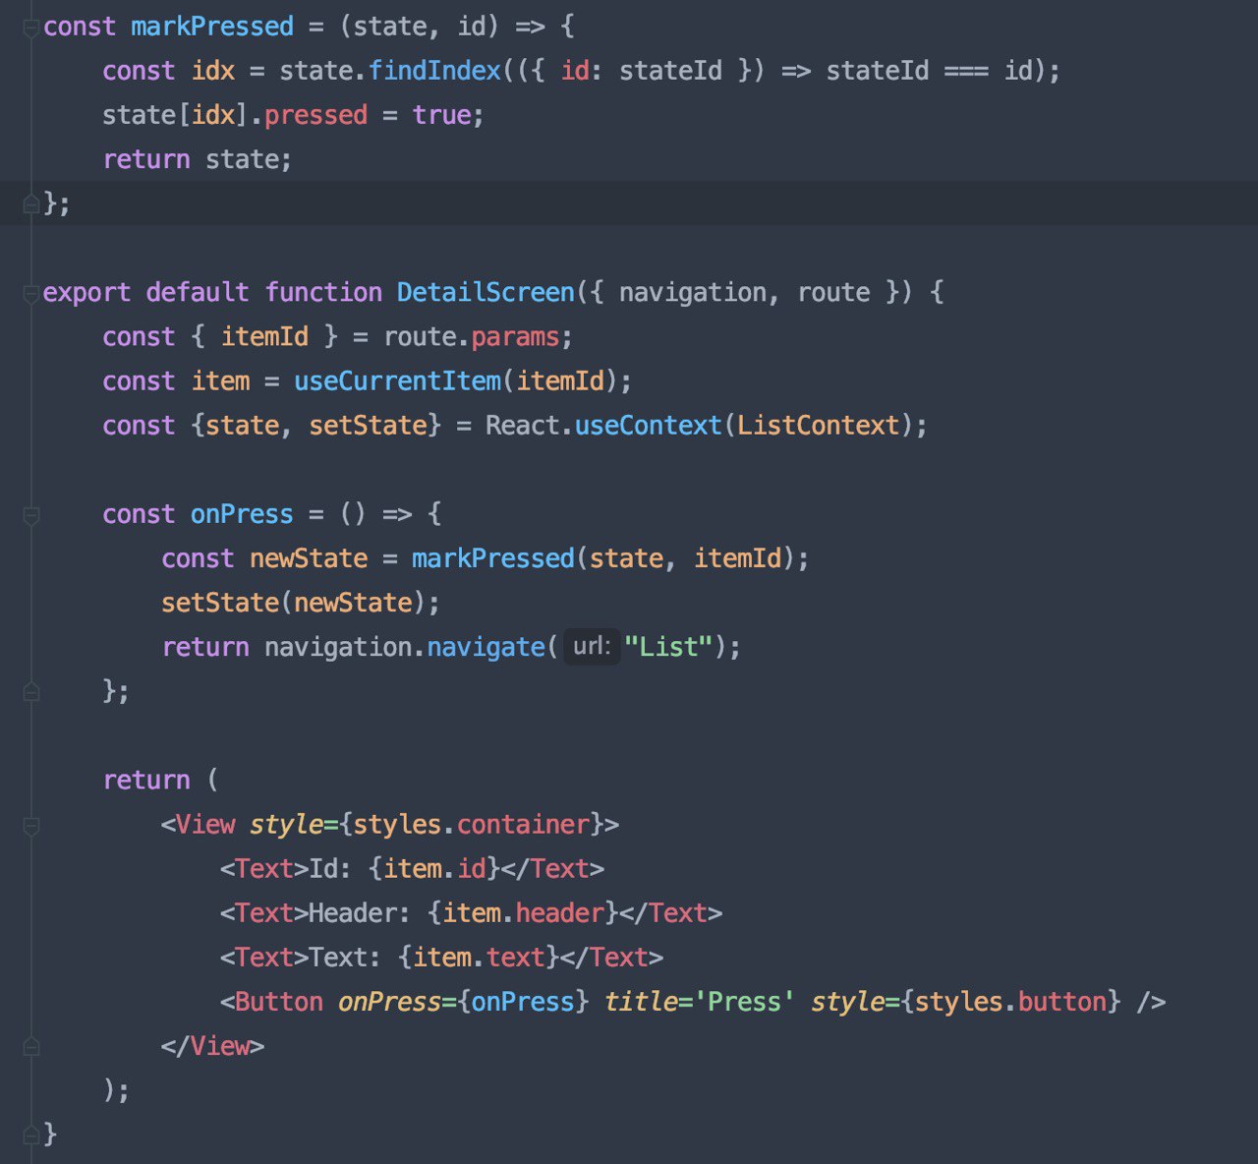This screenshot has height=1164, width=1258.
Task: Collapse the onPress arrow function fold marker
Action: [x=31, y=514]
